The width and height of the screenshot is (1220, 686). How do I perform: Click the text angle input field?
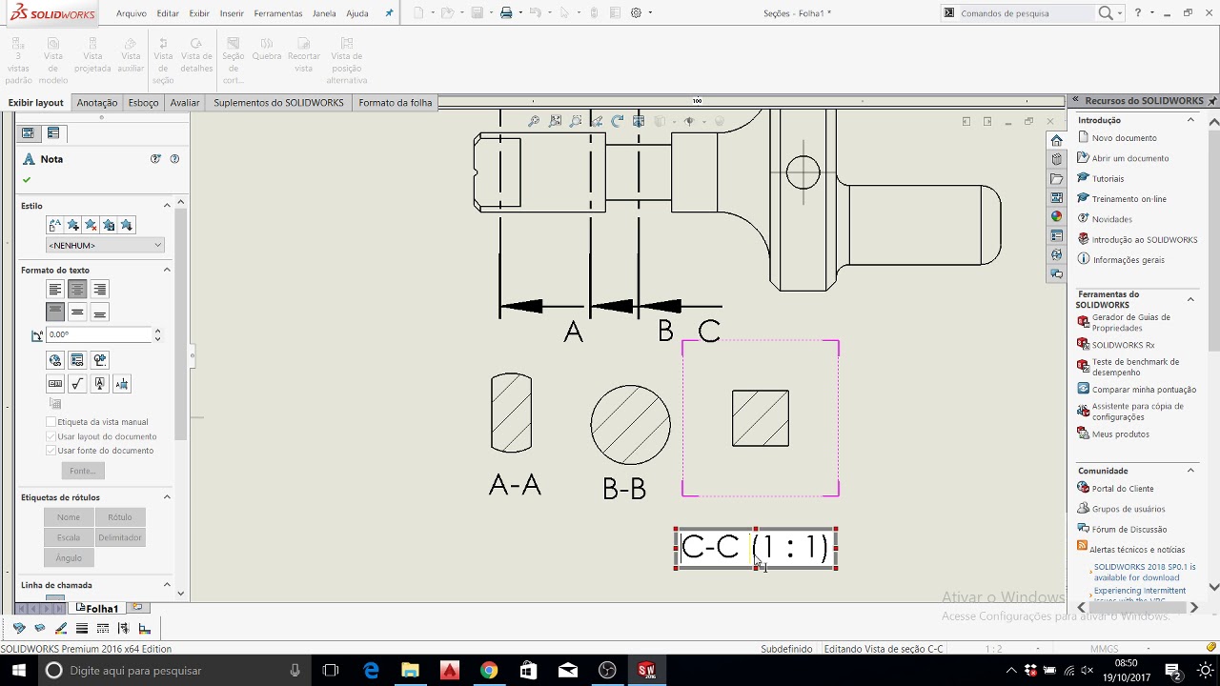99,334
